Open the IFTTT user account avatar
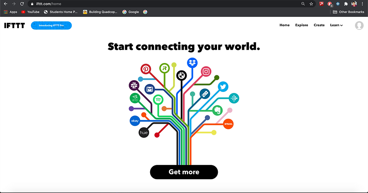Image resolution: width=368 pixels, height=193 pixels. click(x=359, y=25)
